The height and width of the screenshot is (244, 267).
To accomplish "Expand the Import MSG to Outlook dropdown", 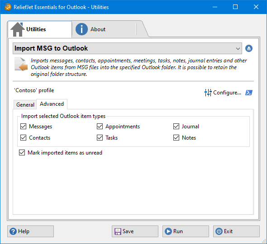I will [127, 48].
